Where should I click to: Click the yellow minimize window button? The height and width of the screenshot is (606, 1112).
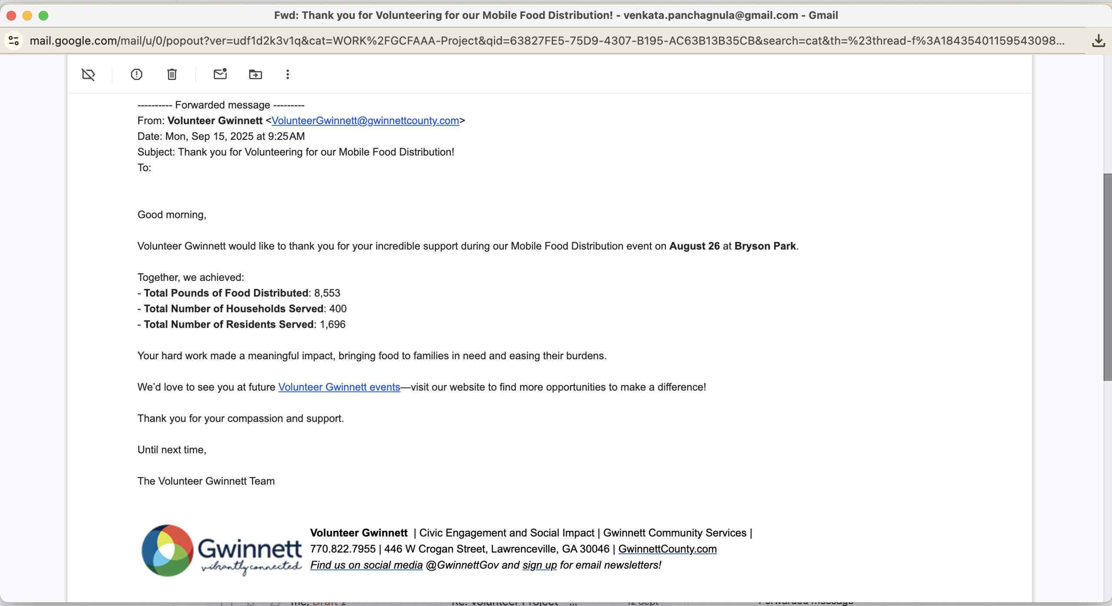[x=27, y=16]
